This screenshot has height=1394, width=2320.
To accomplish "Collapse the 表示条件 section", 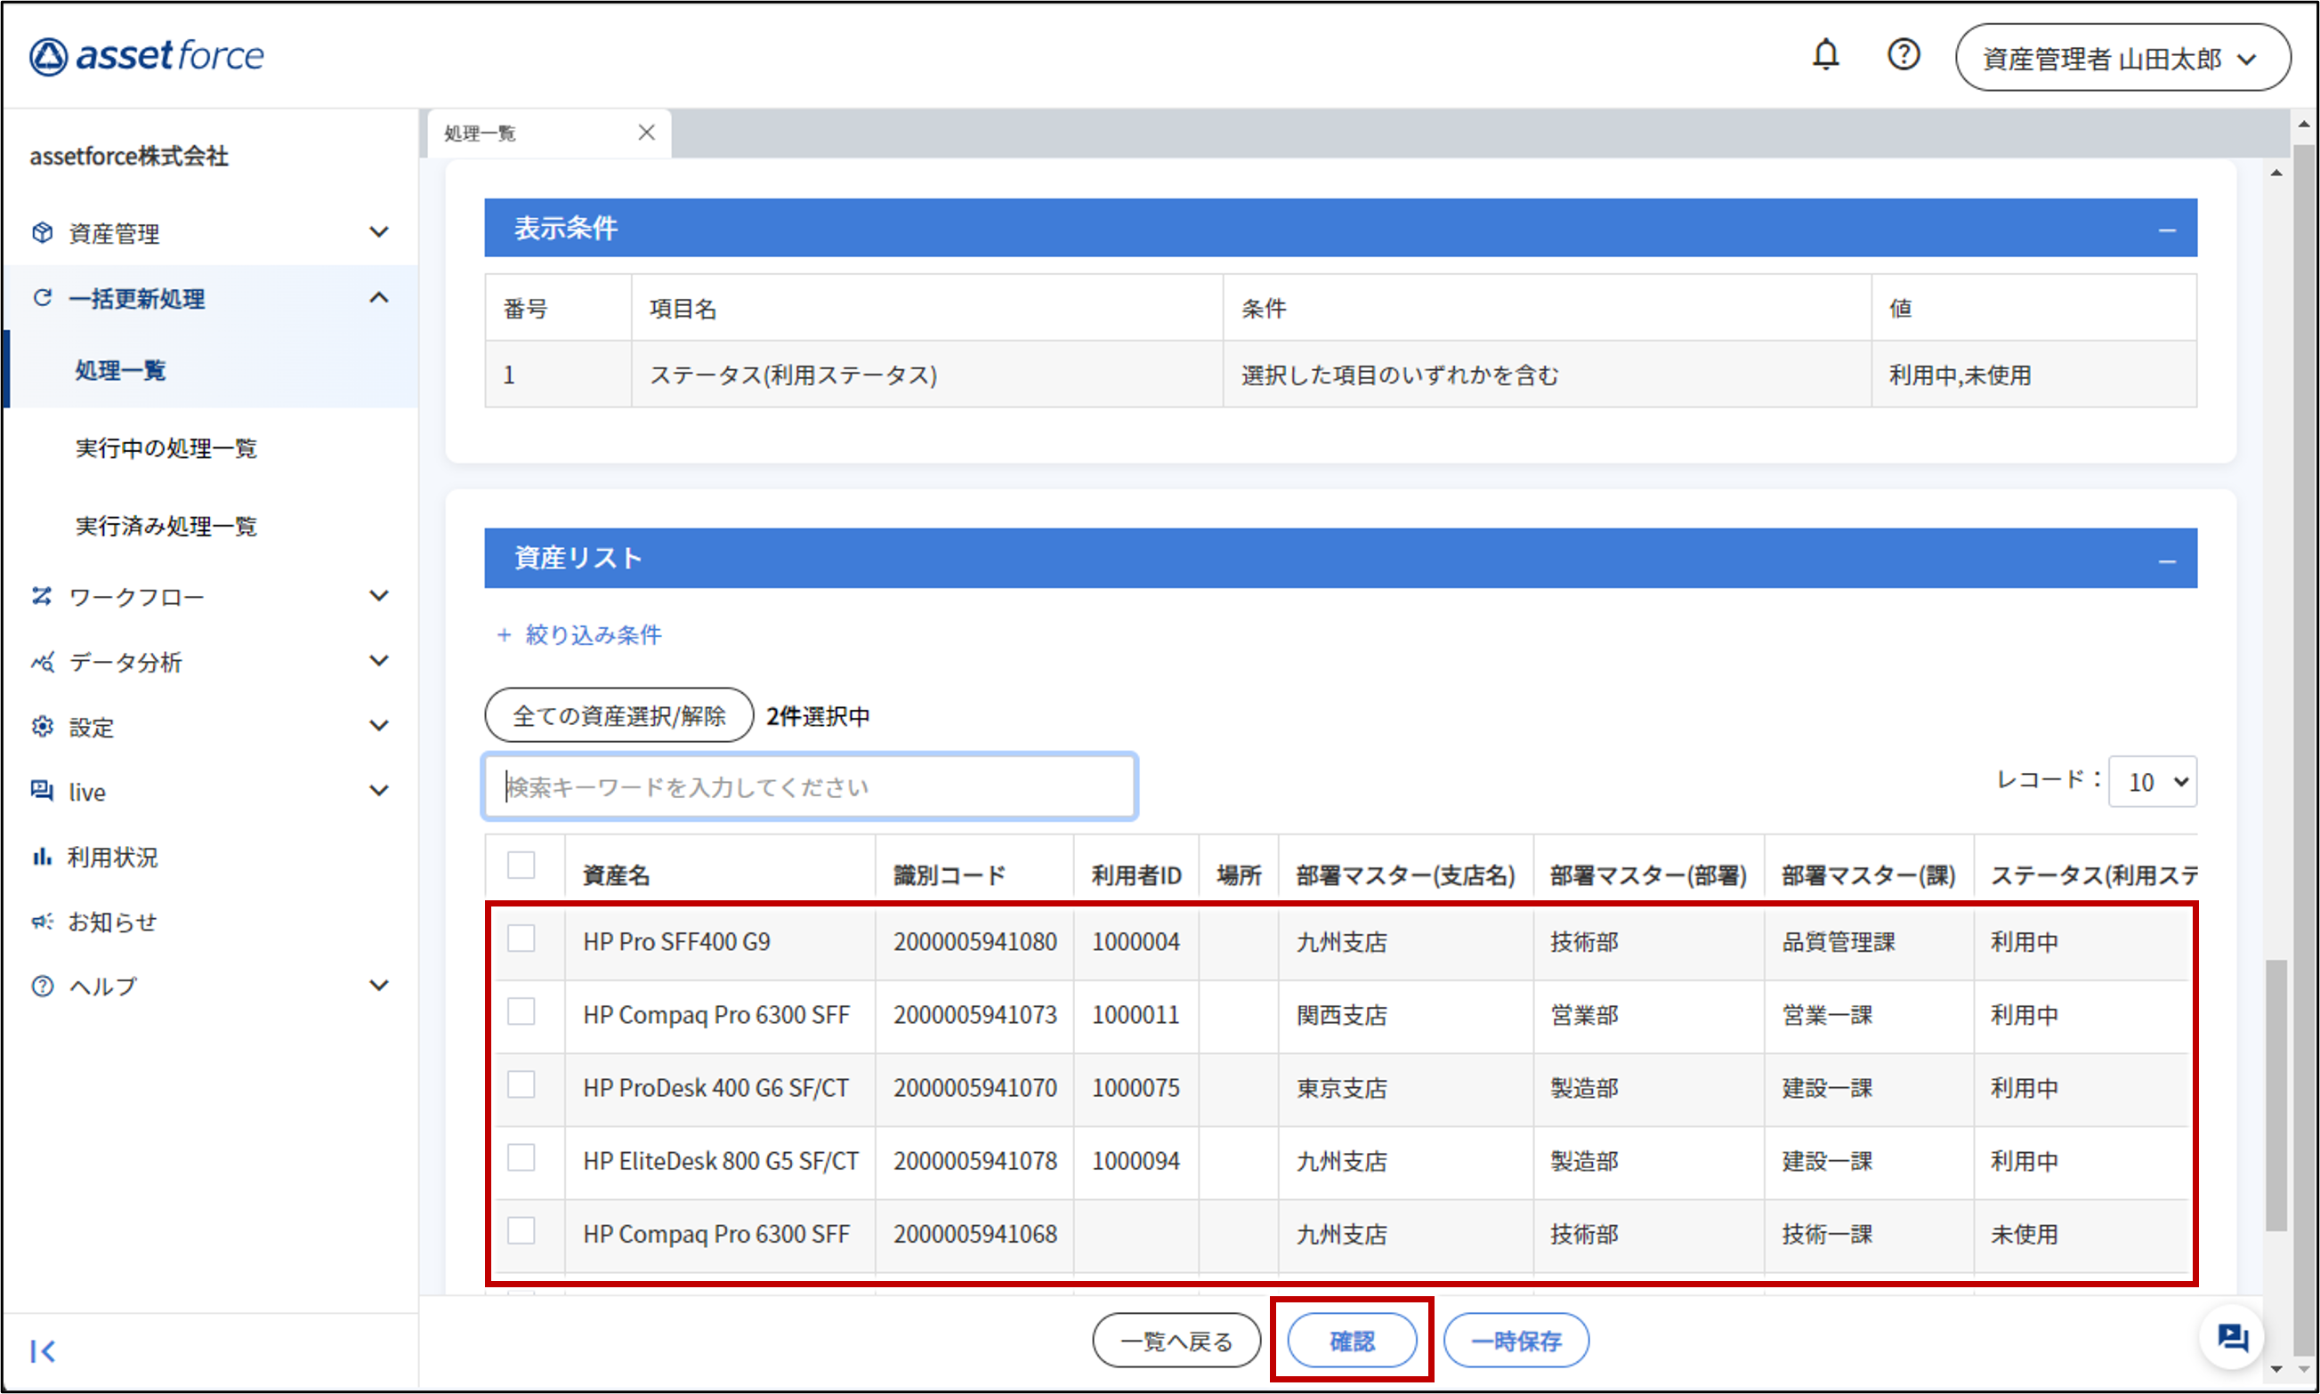I will coord(2167,230).
